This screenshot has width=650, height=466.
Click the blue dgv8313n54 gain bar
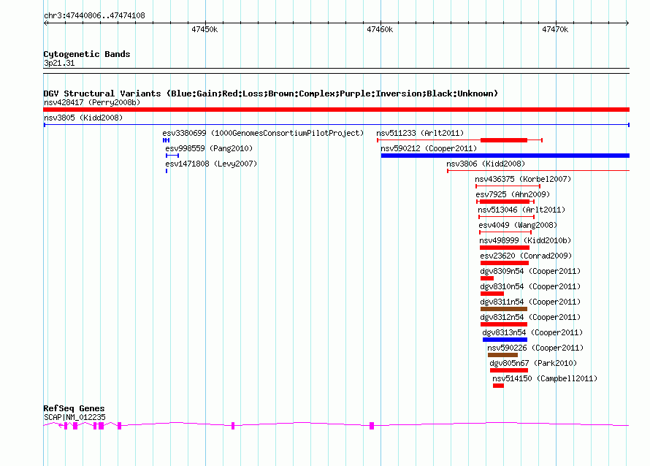pos(505,340)
